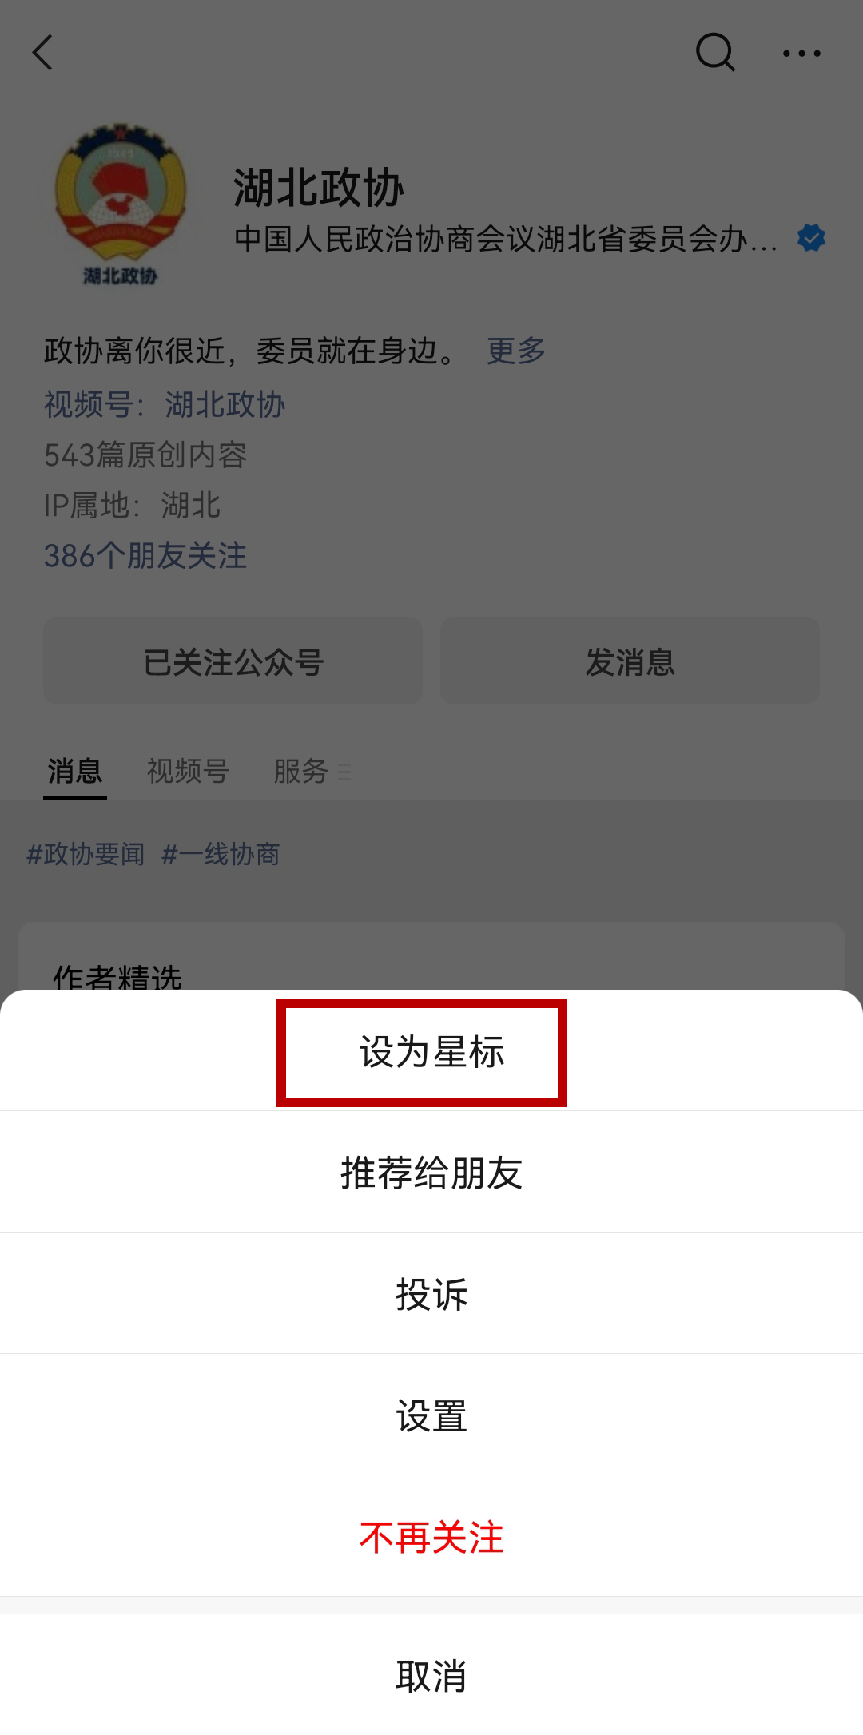Toggle the 已关注公众号 follow button
Viewport: 863px width, 1735px height.
[233, 661]
